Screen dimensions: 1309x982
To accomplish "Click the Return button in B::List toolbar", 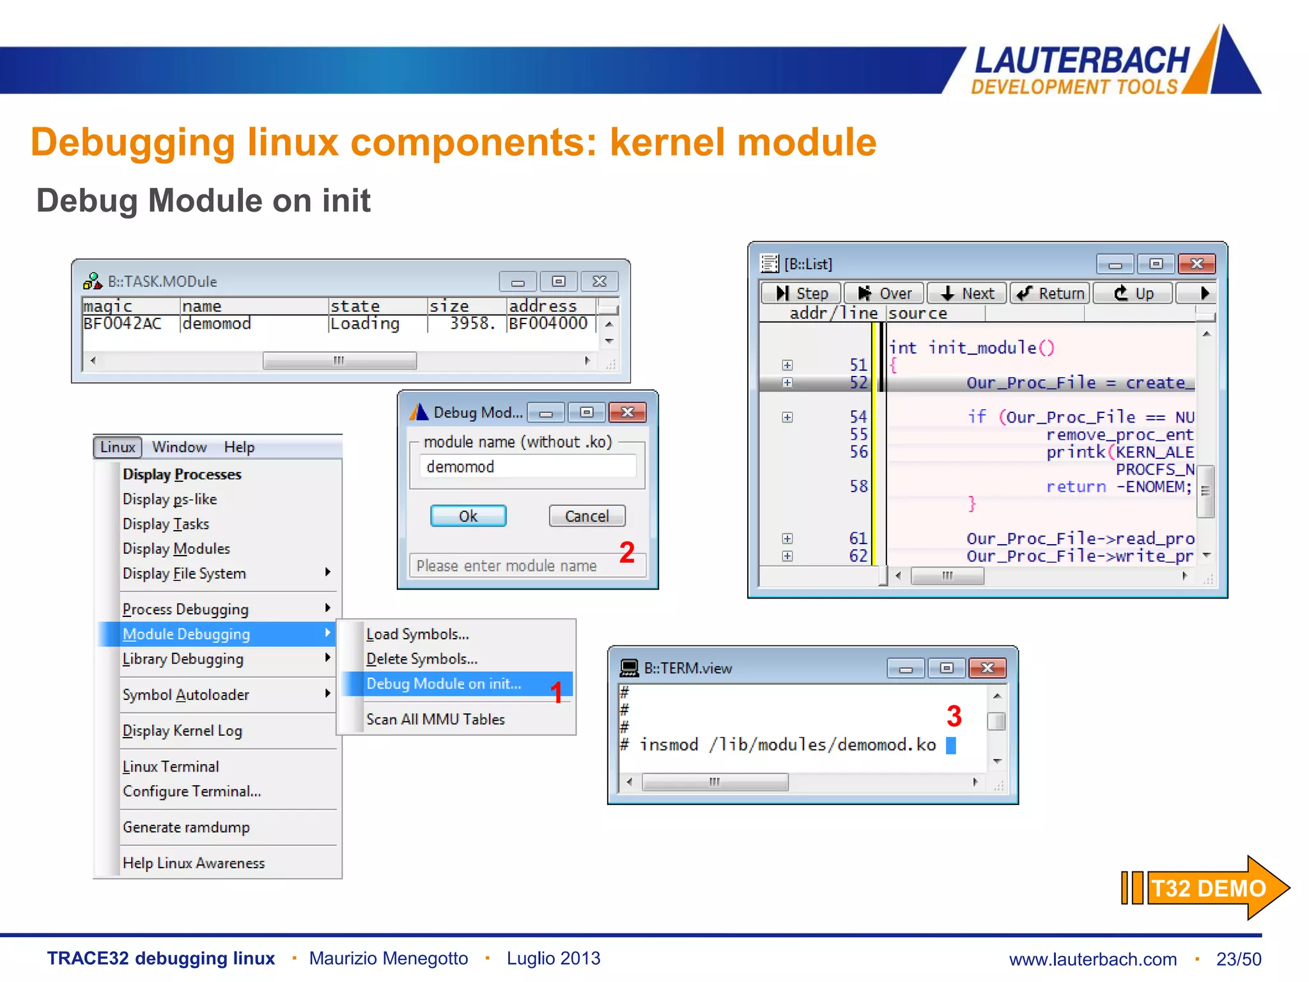I will click(x=1050, y=293).
